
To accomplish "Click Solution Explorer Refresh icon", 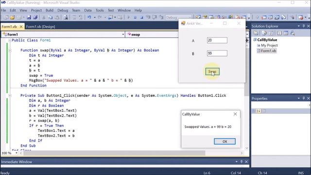I will point(271,33).
